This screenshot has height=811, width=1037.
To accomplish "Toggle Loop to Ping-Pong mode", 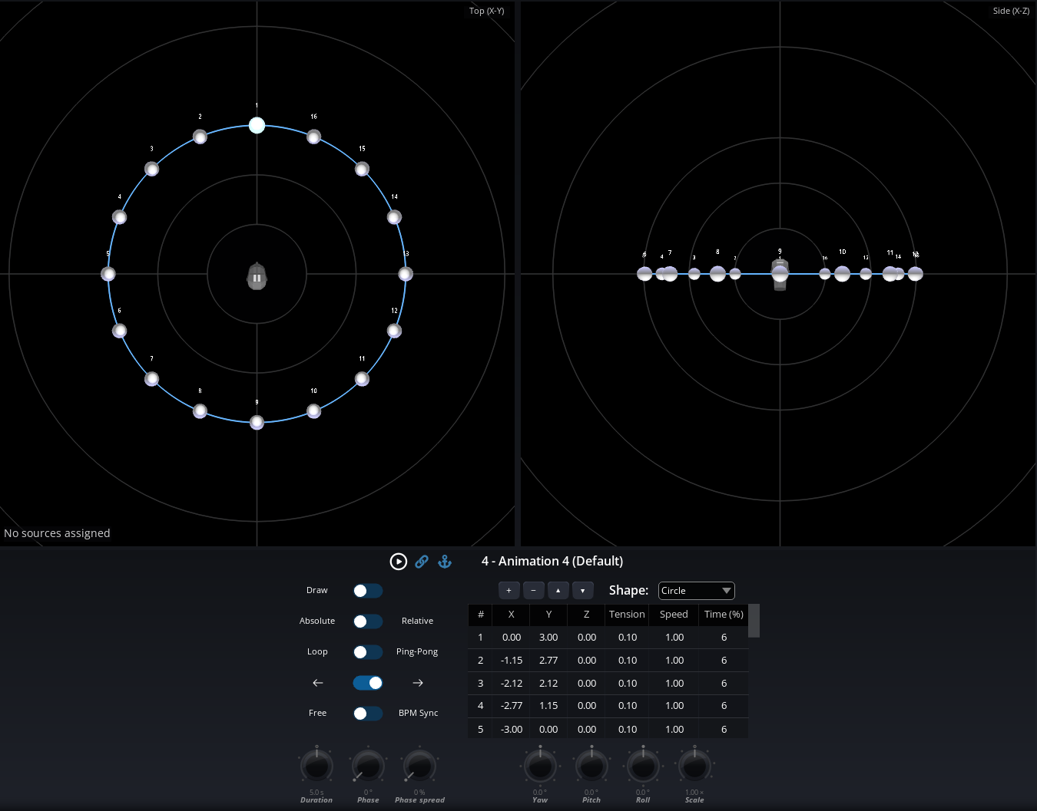I will pyautogui.click(x=367, y=652).
